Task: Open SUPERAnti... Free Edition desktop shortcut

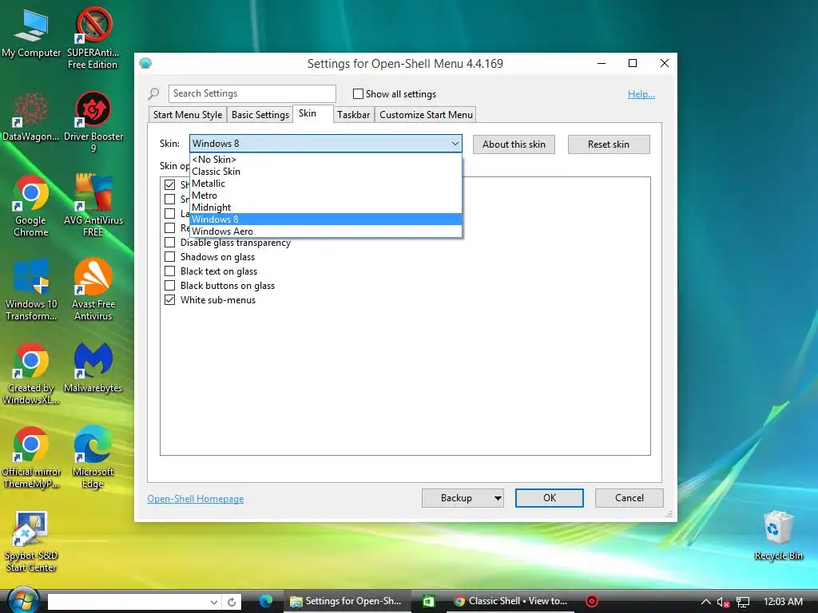Action: (93, 38)
